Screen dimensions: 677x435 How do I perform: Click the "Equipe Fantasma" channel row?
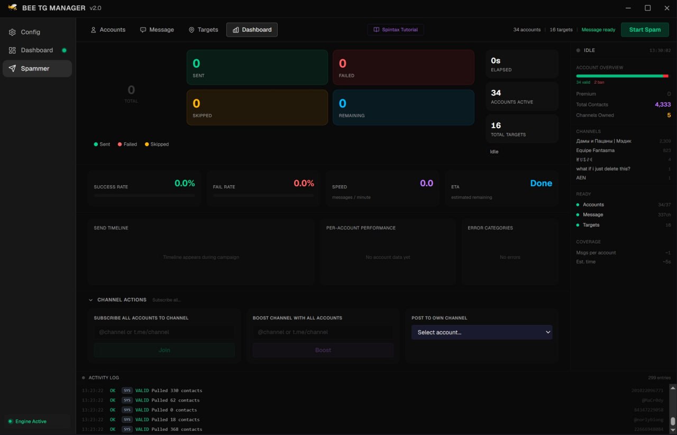(624, 150)
